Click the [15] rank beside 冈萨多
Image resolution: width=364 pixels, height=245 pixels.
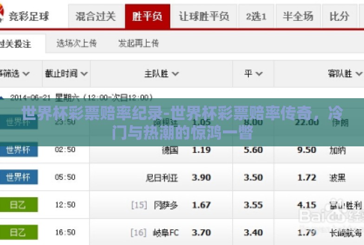tap(139, 205)
